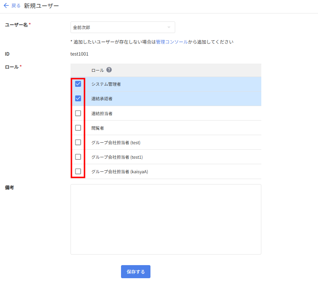Enable the 連結担当者 role checkbox

pyautogui.click(x=78, y=113)
